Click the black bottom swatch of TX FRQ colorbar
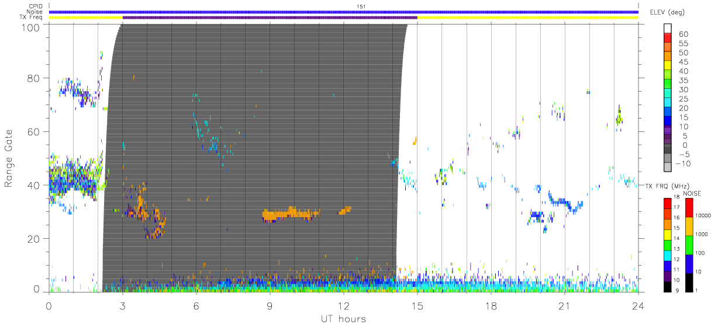Screen dimensions: 718x331 coord(667,285)
